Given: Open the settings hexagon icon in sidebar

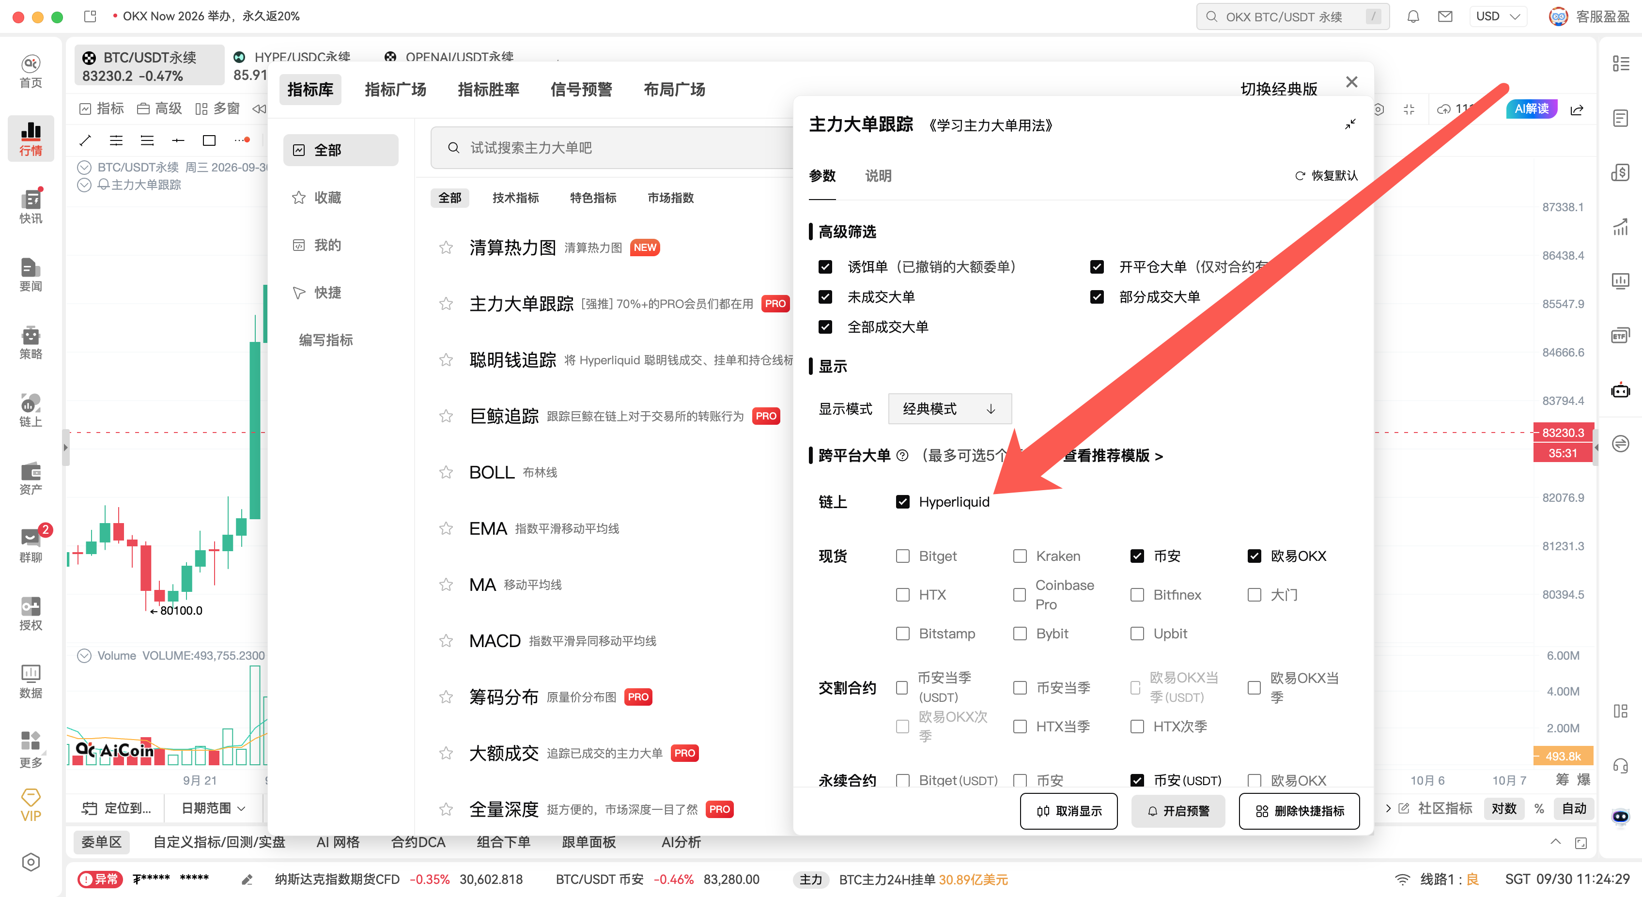Looking at the screenshot, I should tap(31, 862).
